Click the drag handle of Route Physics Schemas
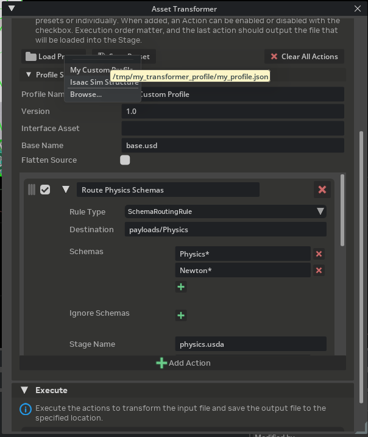Viewport: 368px width, 437px height. 32,190
